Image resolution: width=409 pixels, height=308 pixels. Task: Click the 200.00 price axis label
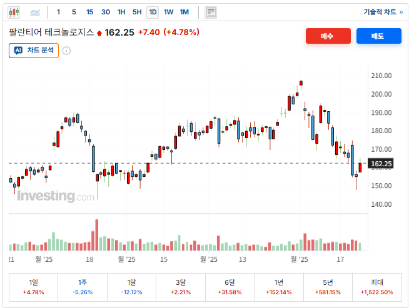(381, 94)
